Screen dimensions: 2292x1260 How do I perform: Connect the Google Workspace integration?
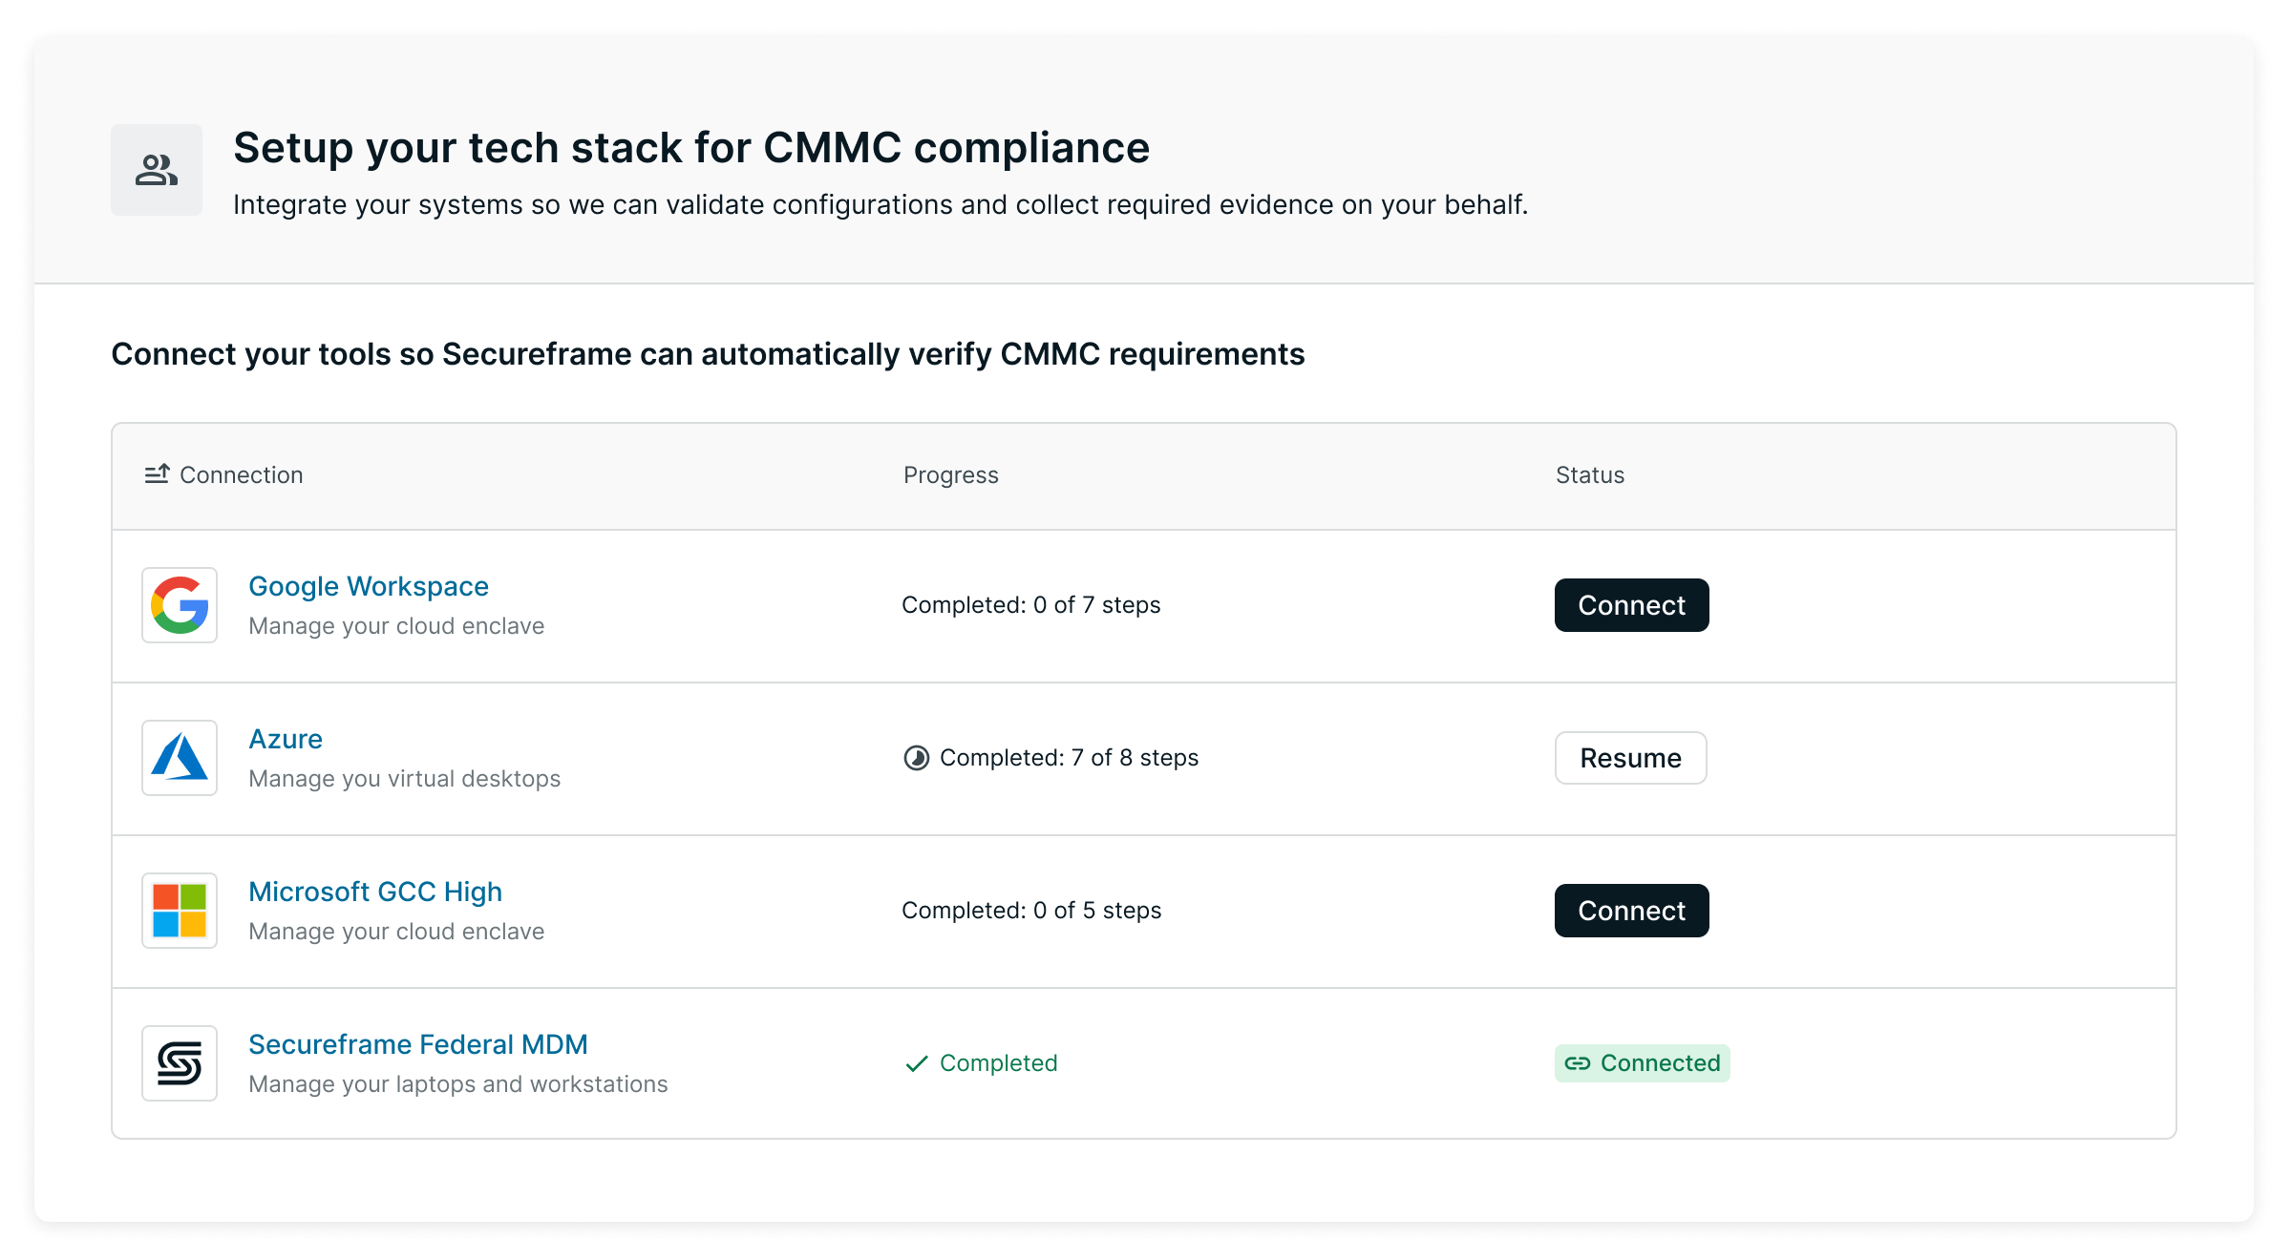[1631, 605]
